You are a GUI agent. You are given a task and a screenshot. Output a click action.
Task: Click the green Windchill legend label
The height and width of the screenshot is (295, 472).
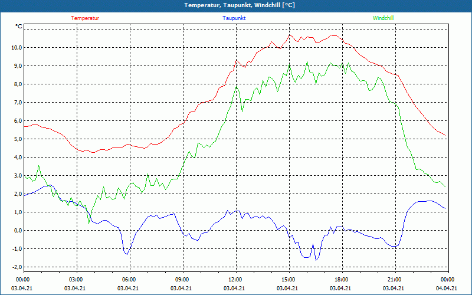click(x=383, y=18)
